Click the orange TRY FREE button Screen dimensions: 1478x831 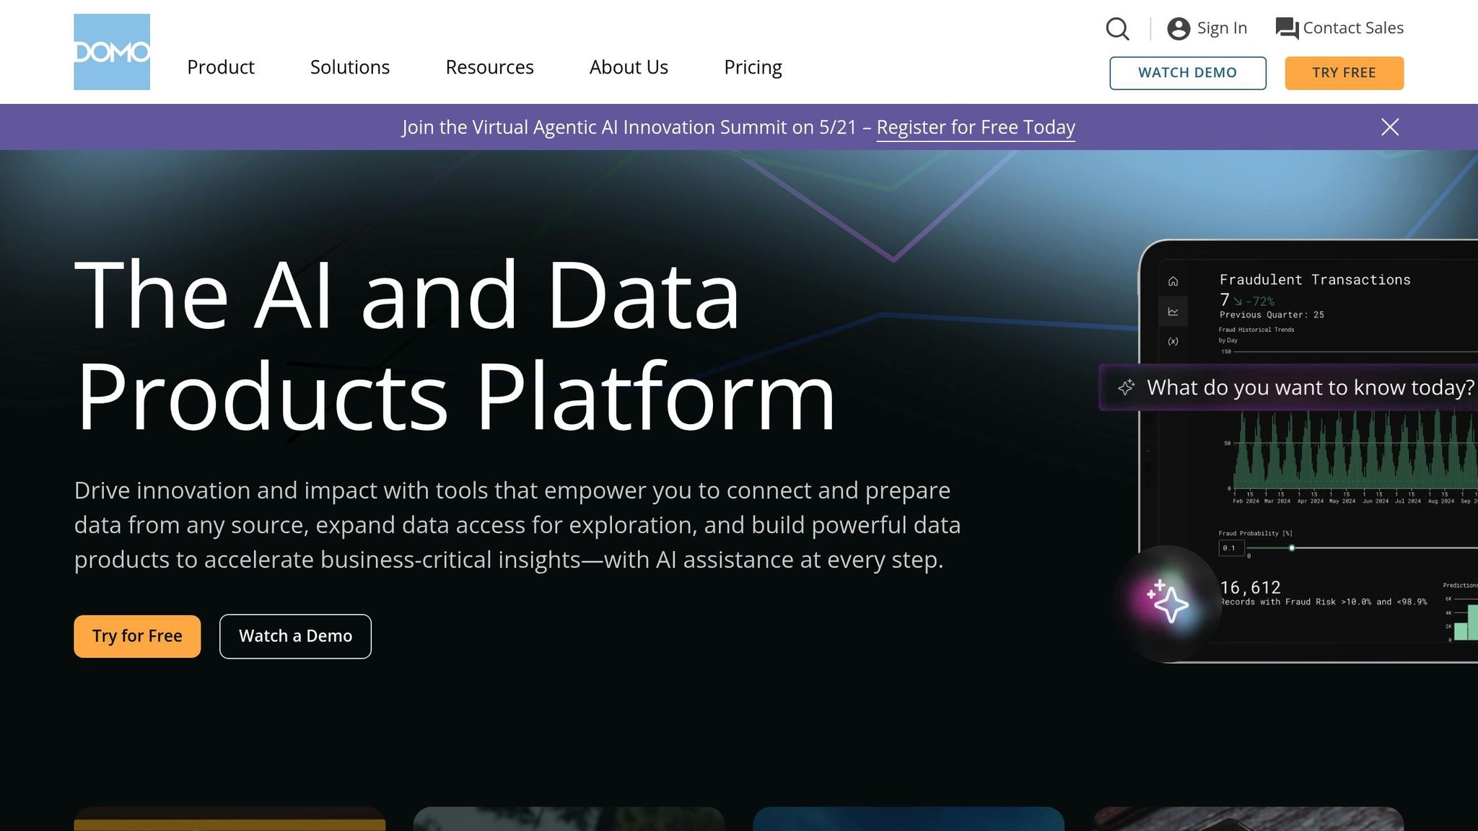pyautogui.click(x=1344, y=73)
